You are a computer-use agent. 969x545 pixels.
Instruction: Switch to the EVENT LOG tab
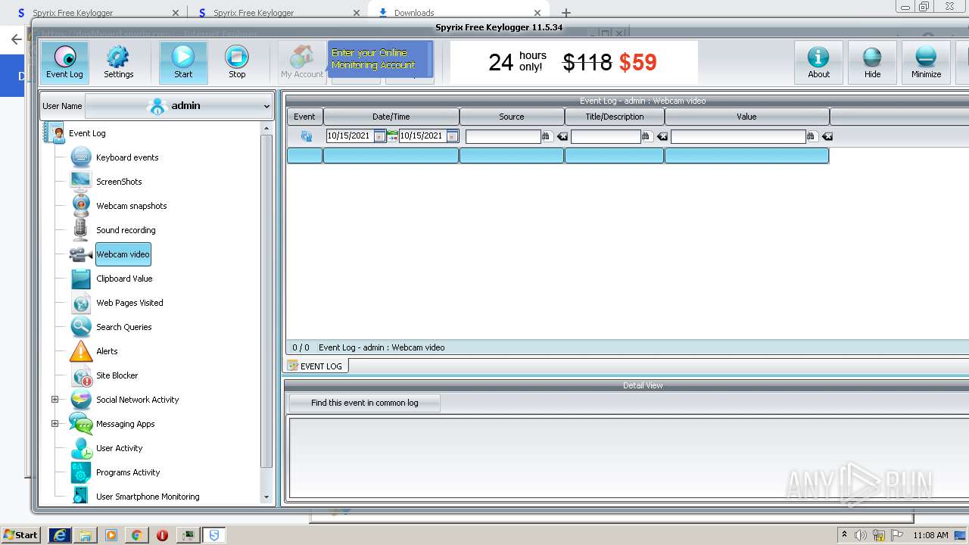(316, 366)
